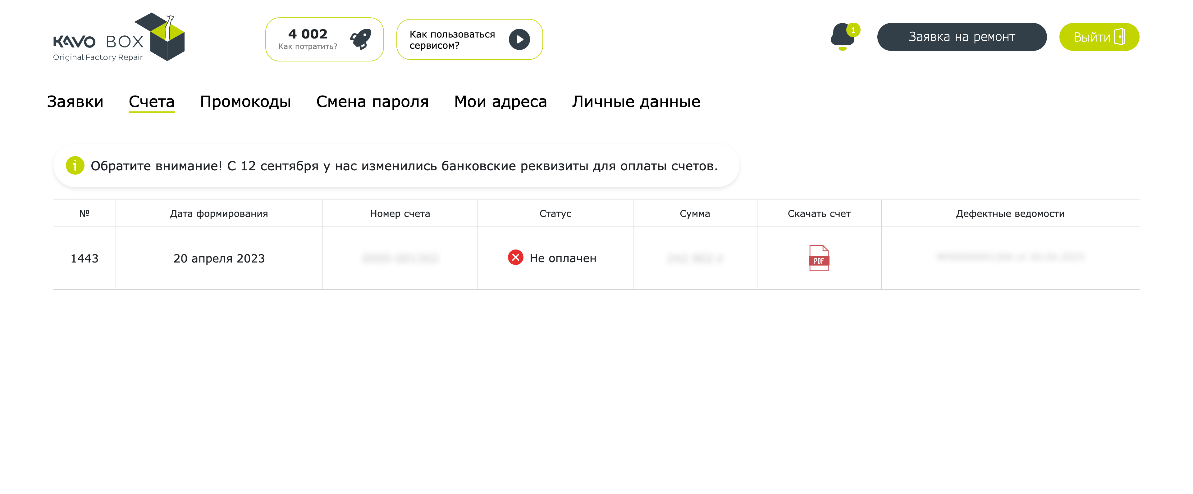Follow the Как потратить? link
The height and width of the screenshot is (494, 1193).
tap(308, 46)
